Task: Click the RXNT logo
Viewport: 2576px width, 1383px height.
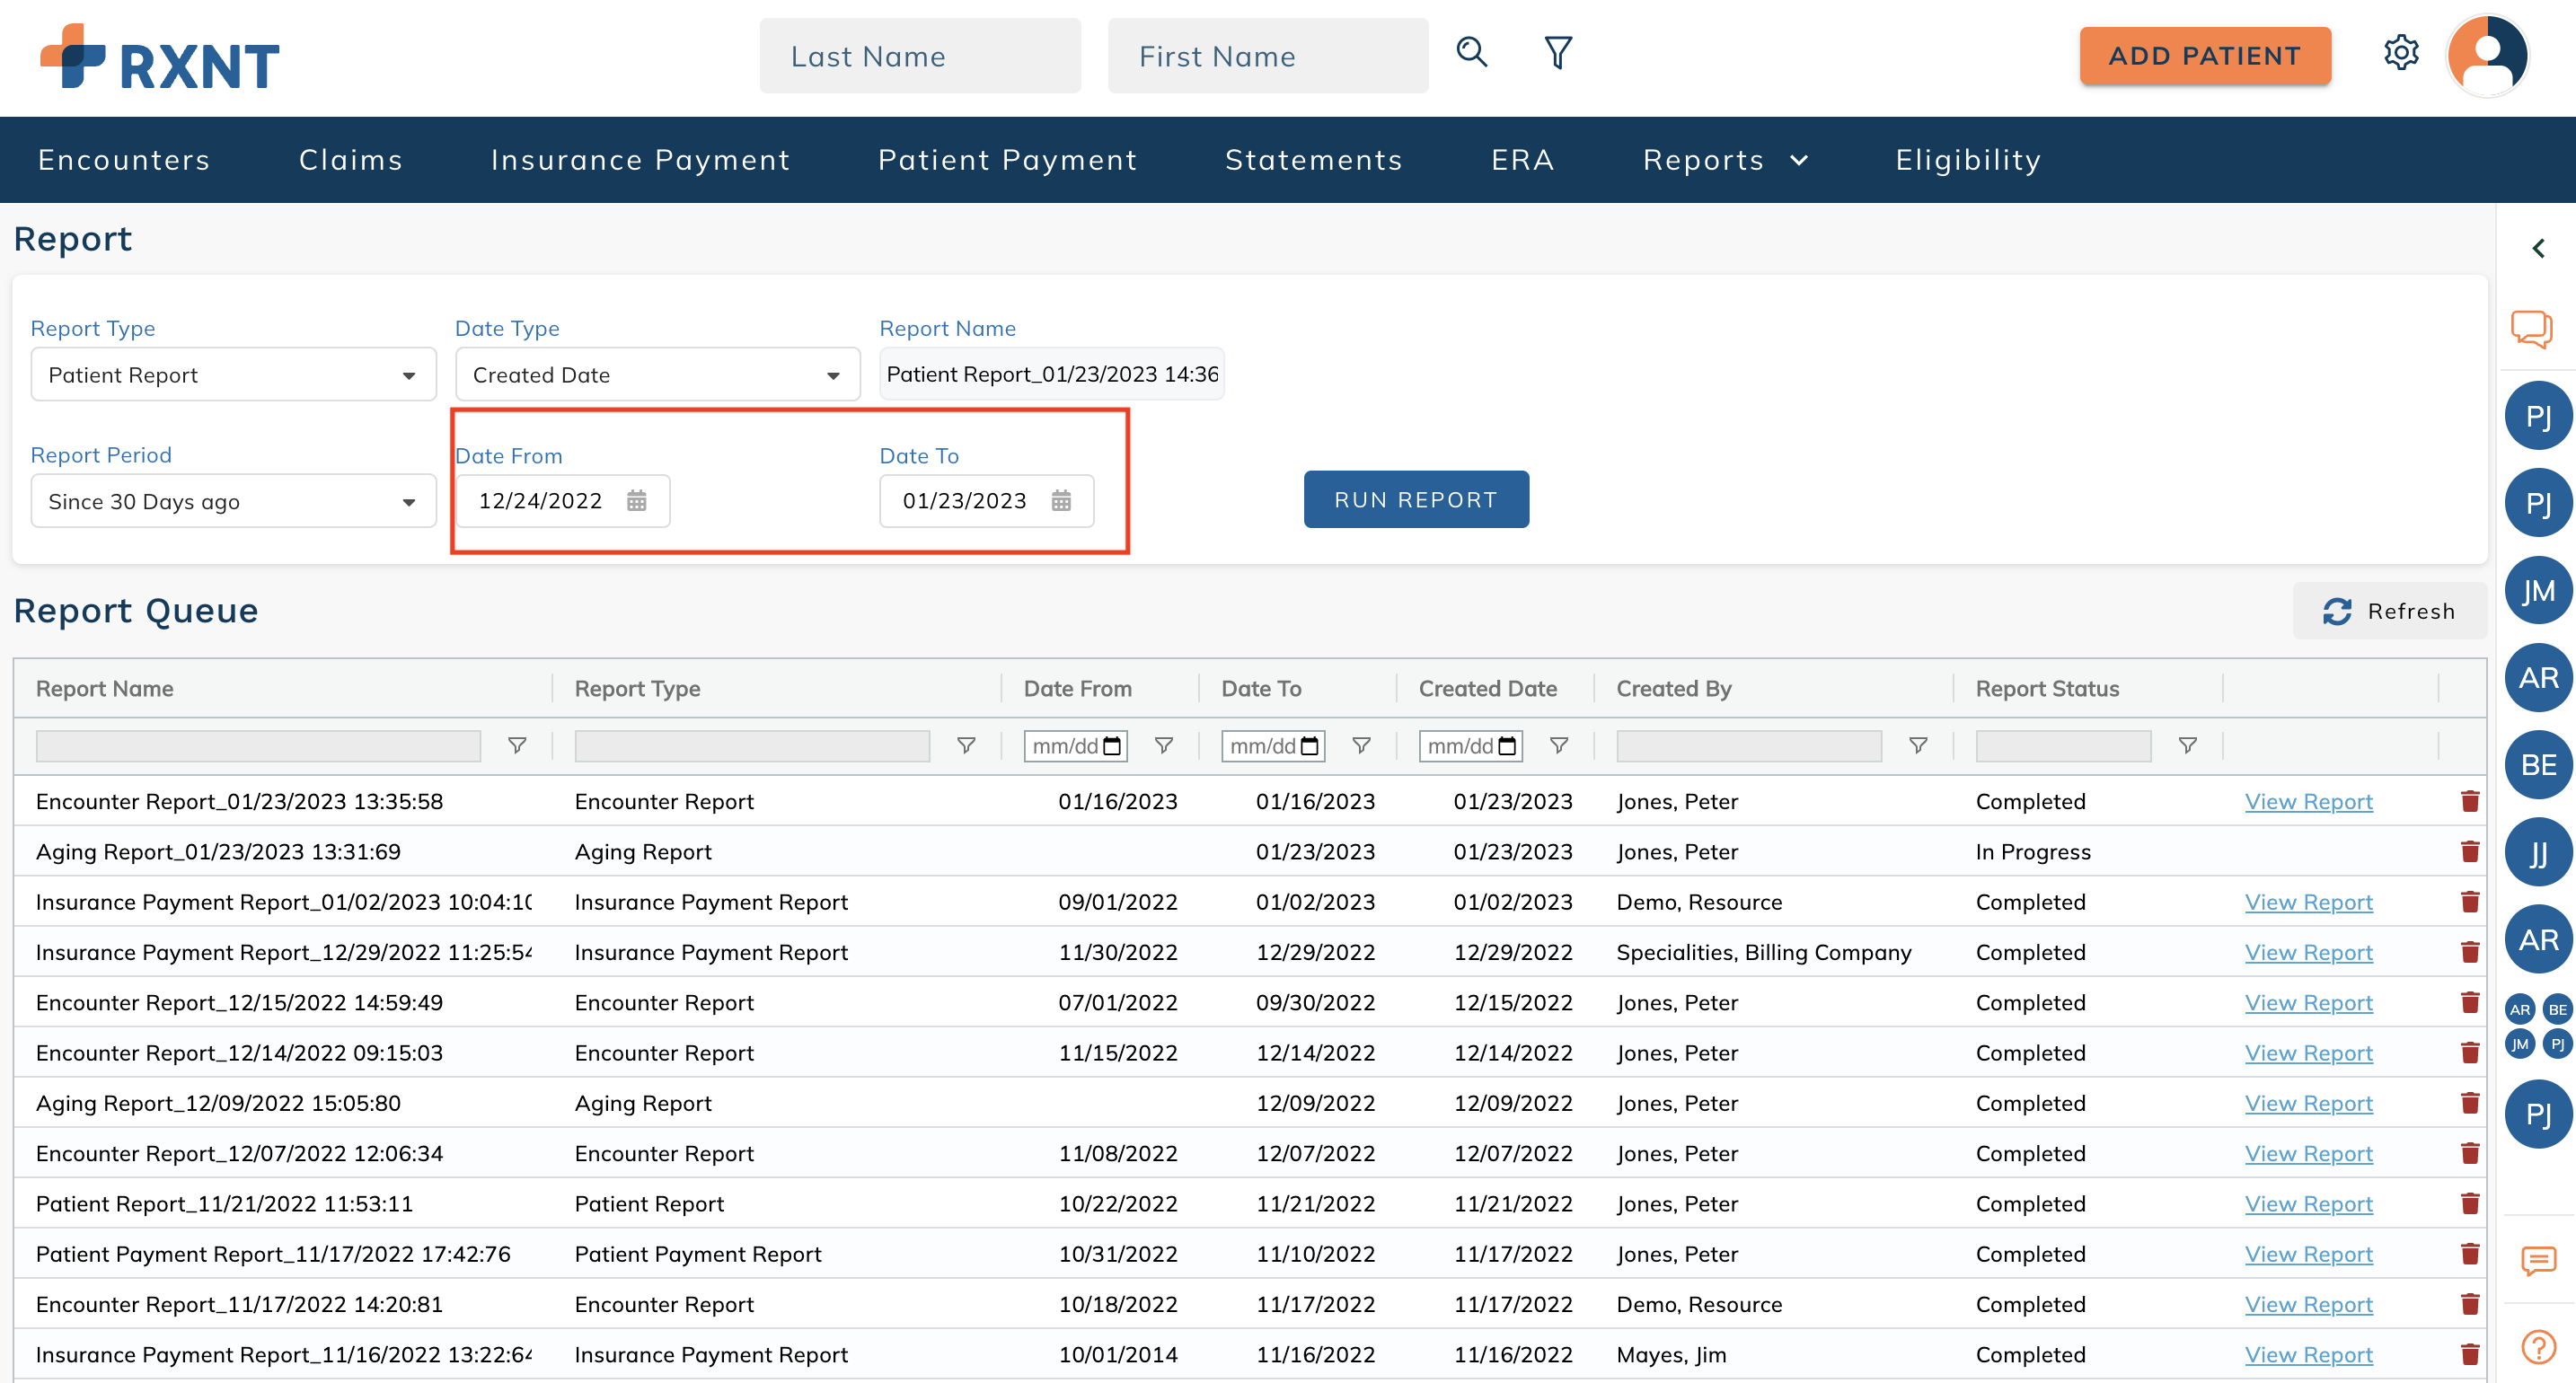Action: tap(160, 57)
